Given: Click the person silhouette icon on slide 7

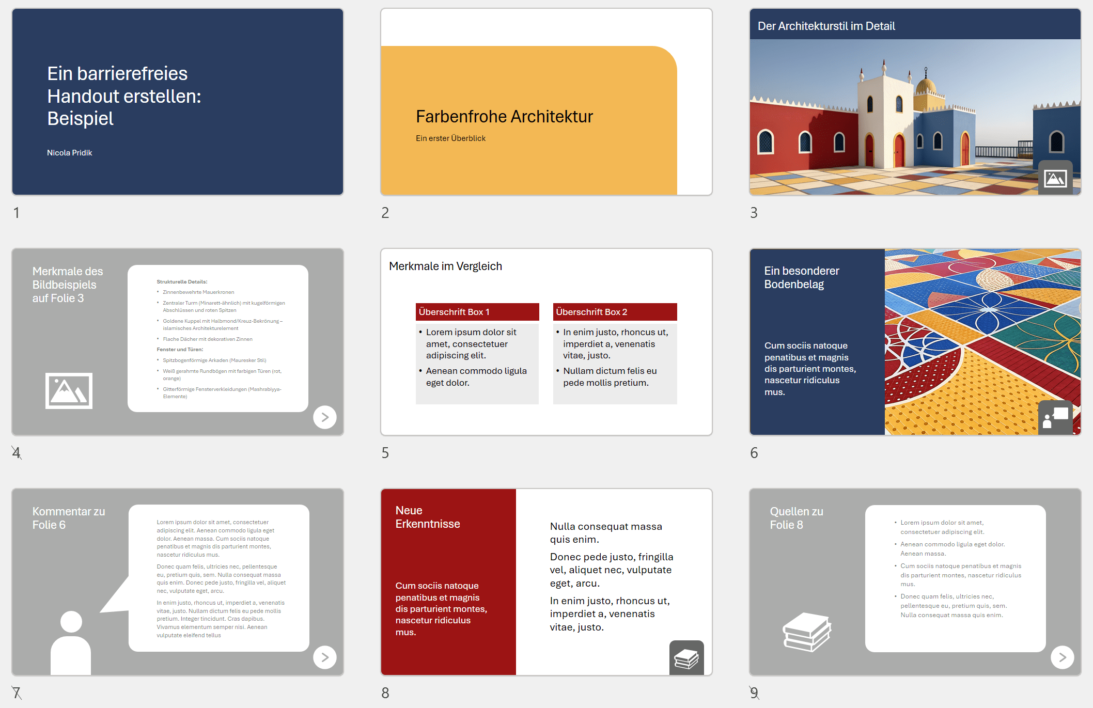Looking at the screenshot, I should [71, 642].
